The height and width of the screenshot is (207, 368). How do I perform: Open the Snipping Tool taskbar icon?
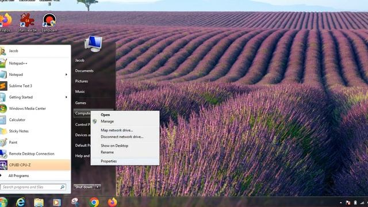click(x=75, y=202)
